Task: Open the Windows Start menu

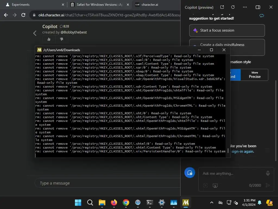Action: click(78, 202)
